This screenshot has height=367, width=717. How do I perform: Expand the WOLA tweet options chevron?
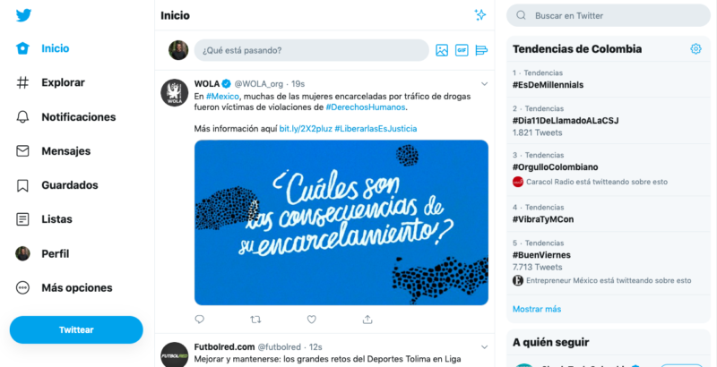pyautogui.click(x=485, y=84)
